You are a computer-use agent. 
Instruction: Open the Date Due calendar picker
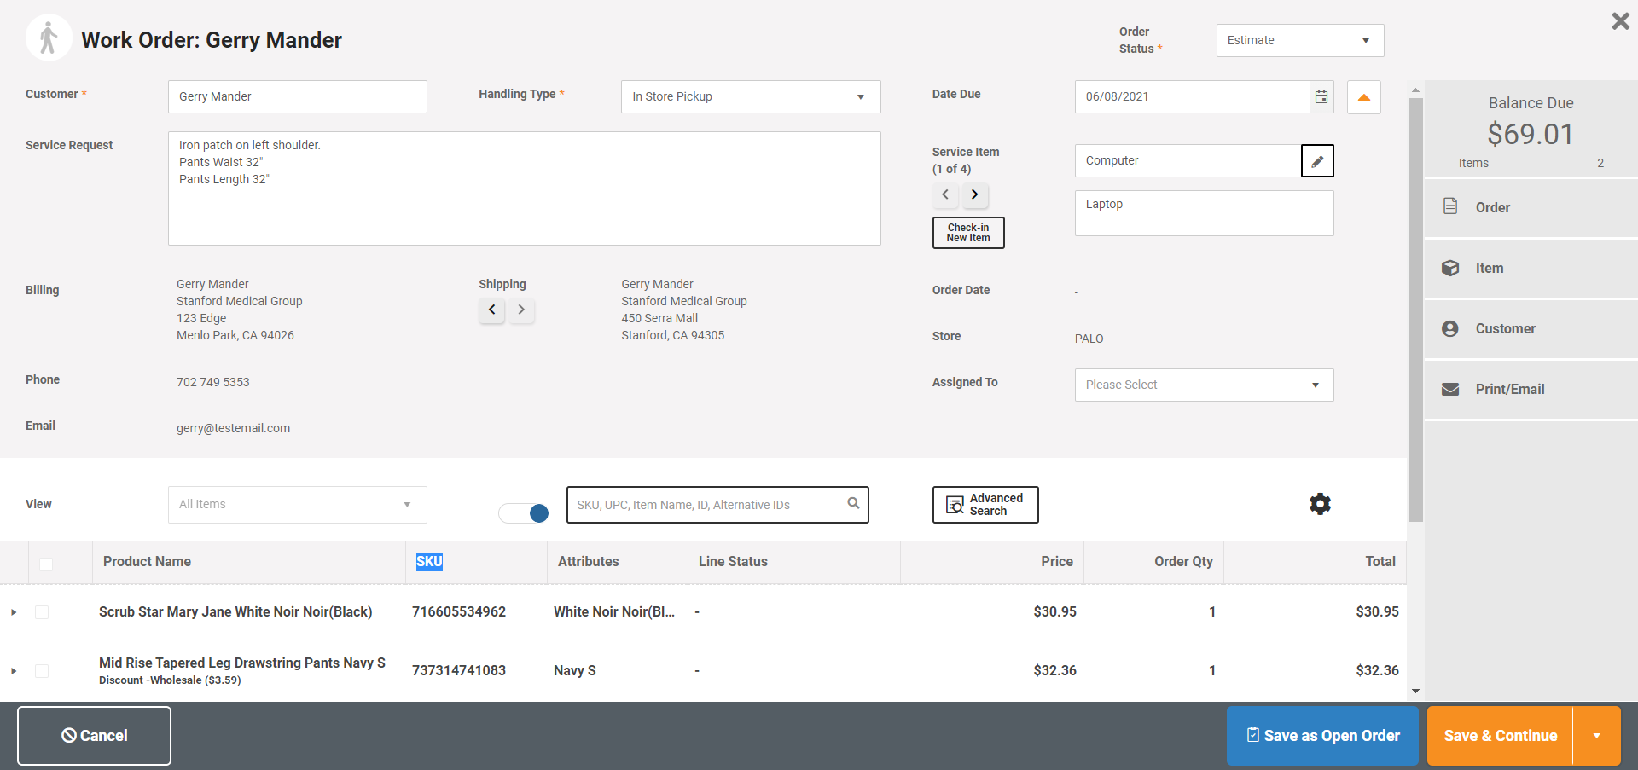click(x=1321, y=96)
